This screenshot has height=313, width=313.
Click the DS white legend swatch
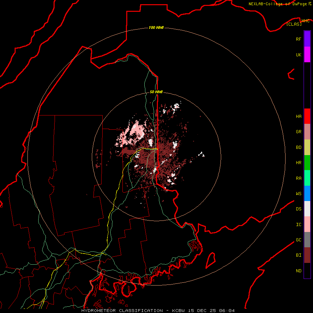307,209
